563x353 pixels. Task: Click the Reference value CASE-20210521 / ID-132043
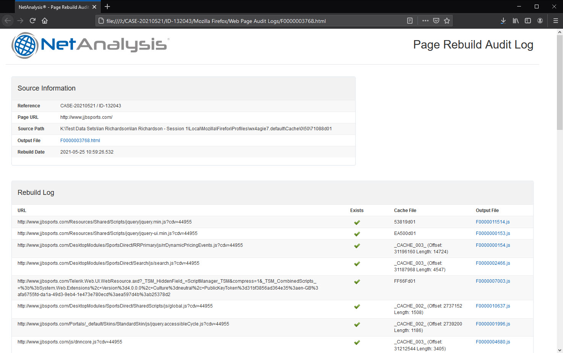tap(91, 106)
